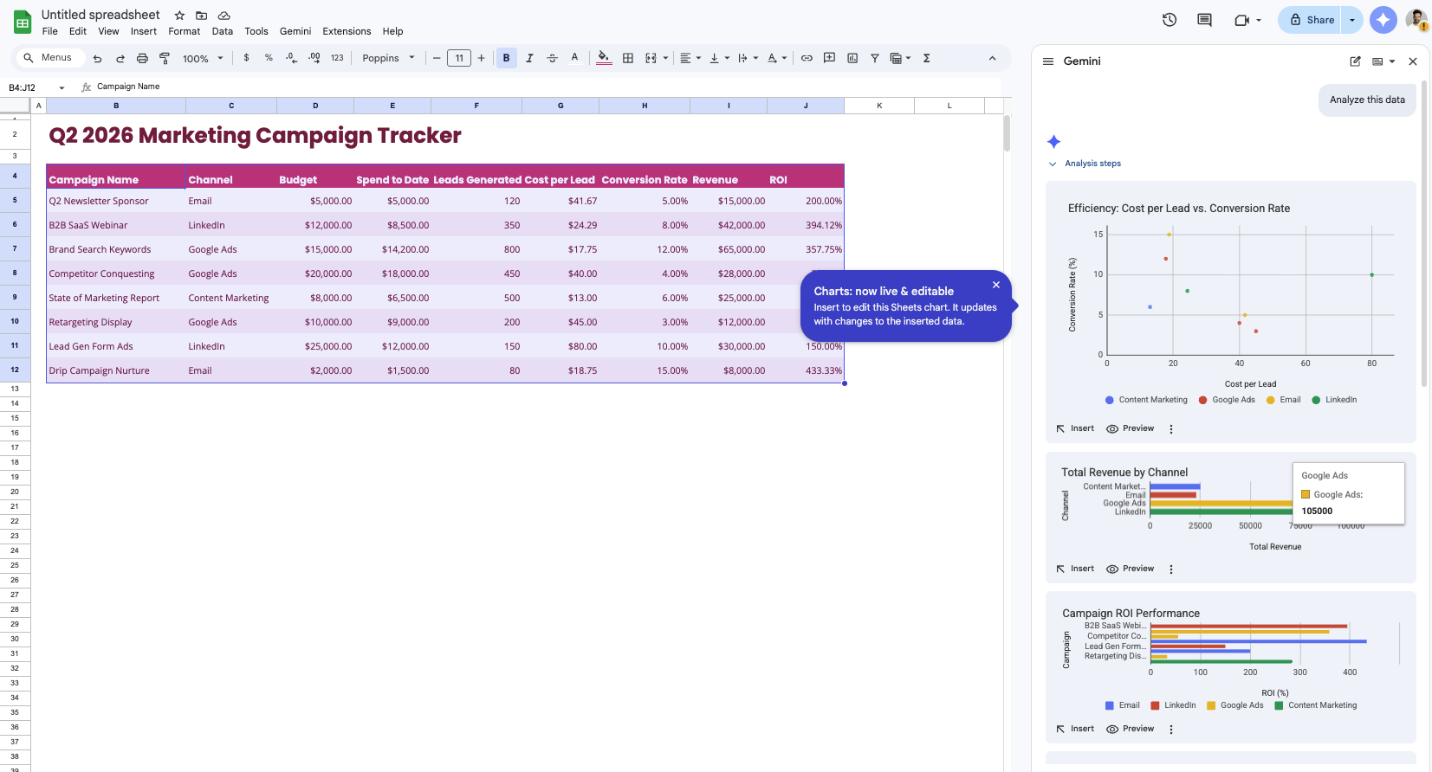The width and height of the screenshot is (1432, 772).
Task: Toggle italic formatting
Action: [529, 58]
